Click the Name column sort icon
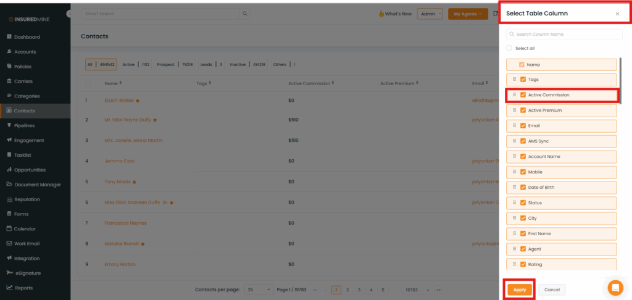 [120, 83]
